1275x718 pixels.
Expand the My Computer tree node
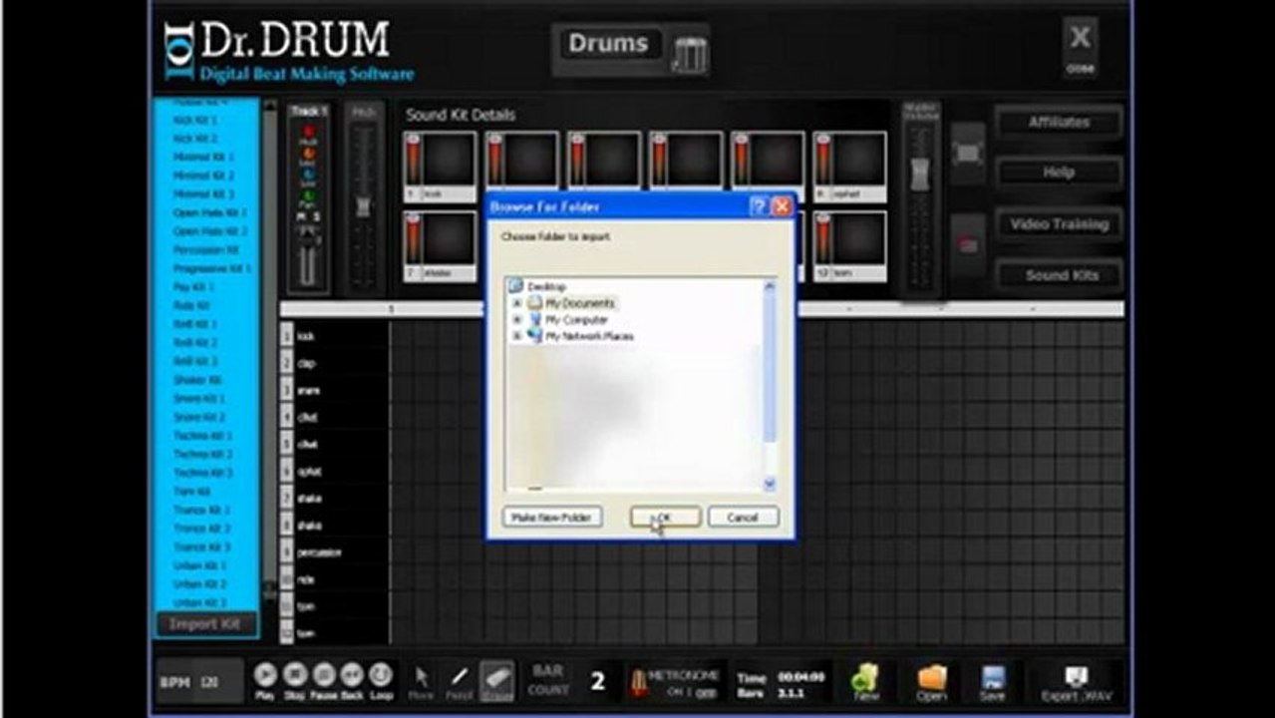pos(516,320)
